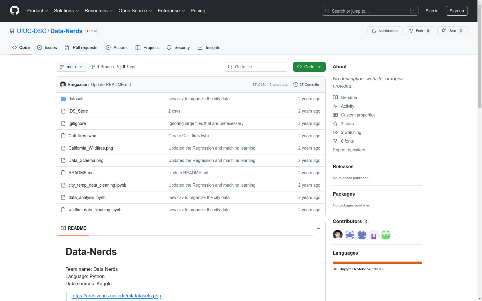
Task: Click the orange Jupyter Notebook language bar
Action: [377, 263]
